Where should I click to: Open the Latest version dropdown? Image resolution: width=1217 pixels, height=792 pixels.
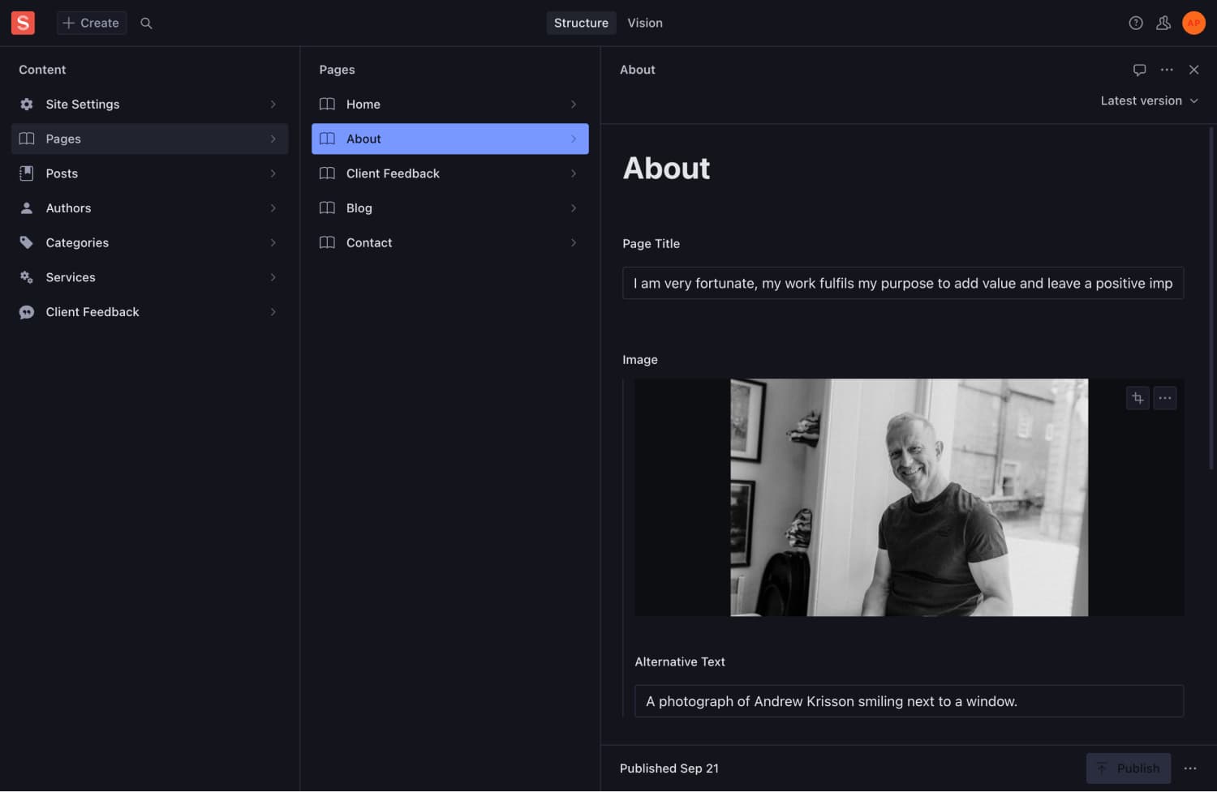(x=1149, y=100)
